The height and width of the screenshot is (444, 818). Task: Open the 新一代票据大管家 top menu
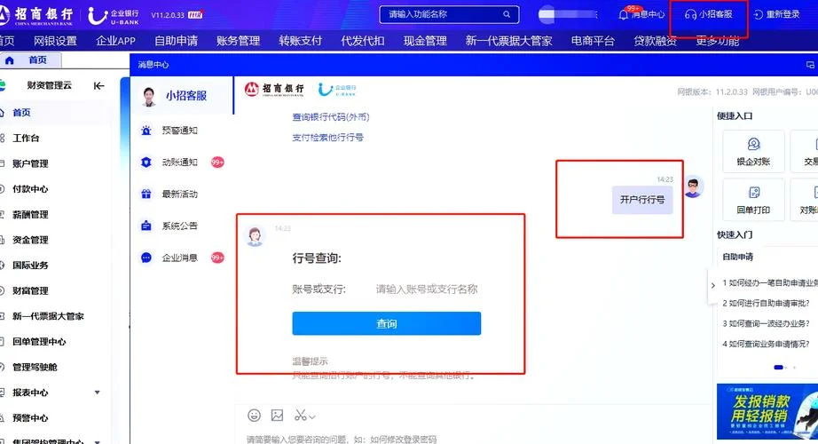508,41
